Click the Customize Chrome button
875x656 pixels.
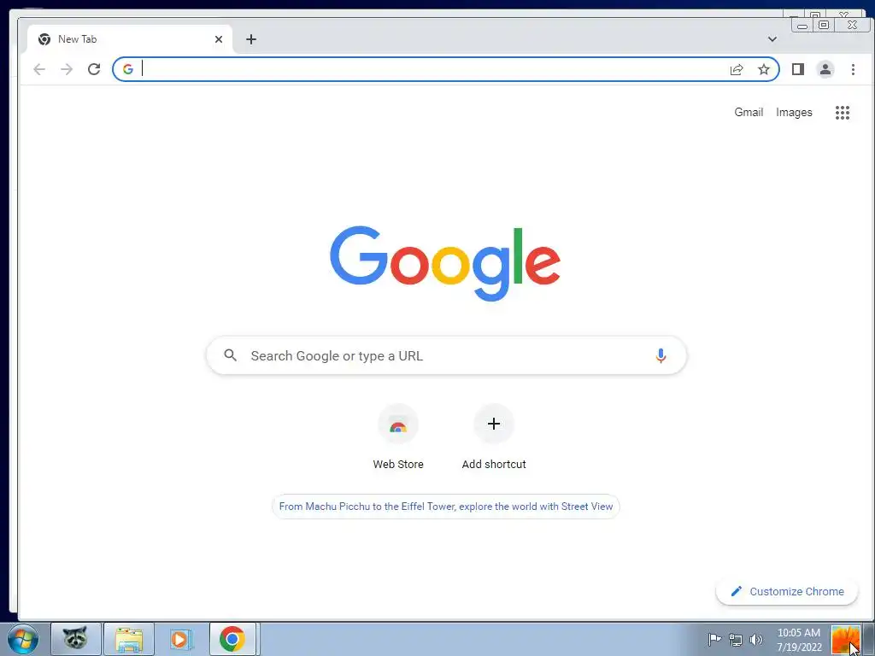[x=787, y=591]
